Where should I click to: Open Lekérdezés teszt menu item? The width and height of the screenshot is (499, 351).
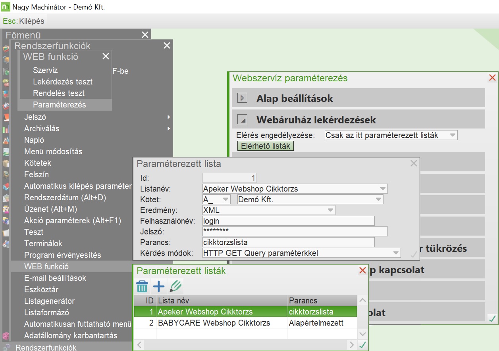[x=63, y=82]
